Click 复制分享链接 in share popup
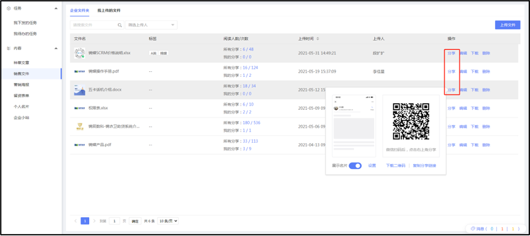 point(424,166)
